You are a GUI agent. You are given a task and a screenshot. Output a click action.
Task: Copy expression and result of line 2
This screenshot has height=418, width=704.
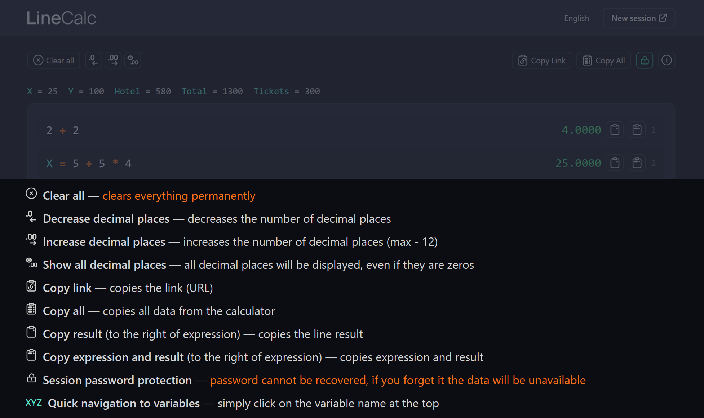637,163
